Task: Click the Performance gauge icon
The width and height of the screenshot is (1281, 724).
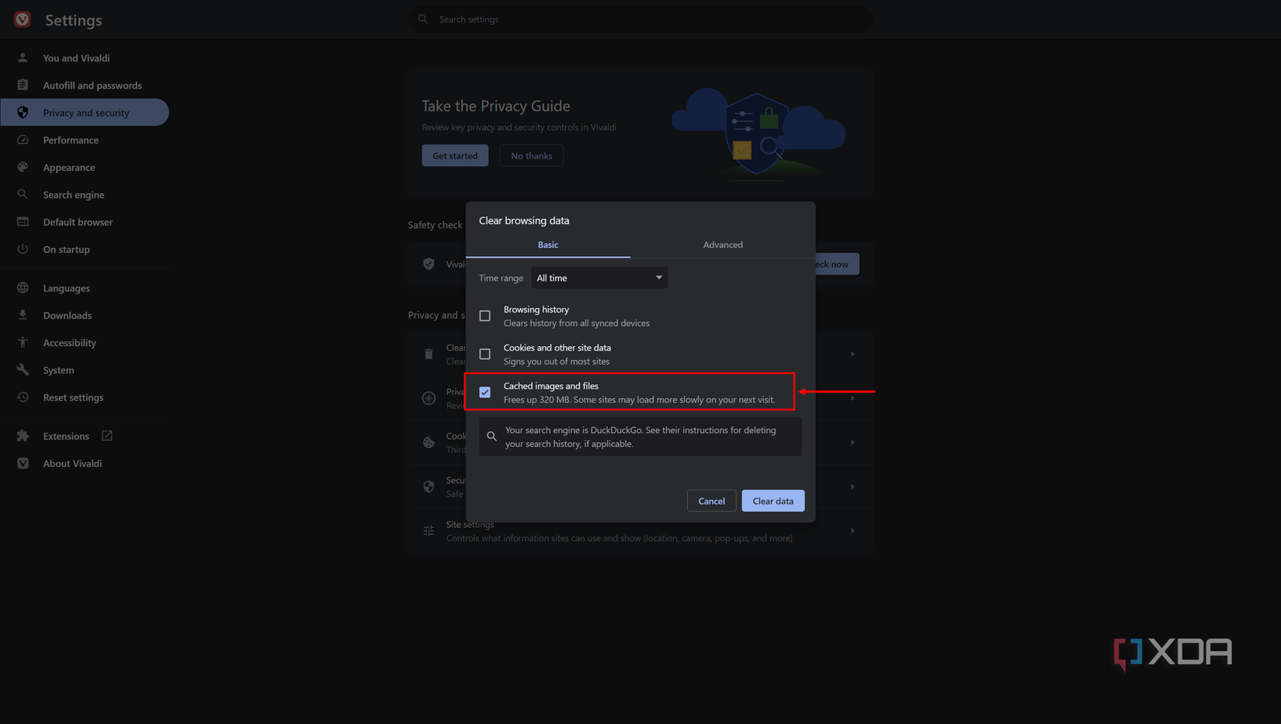Action: pos(23,140)
